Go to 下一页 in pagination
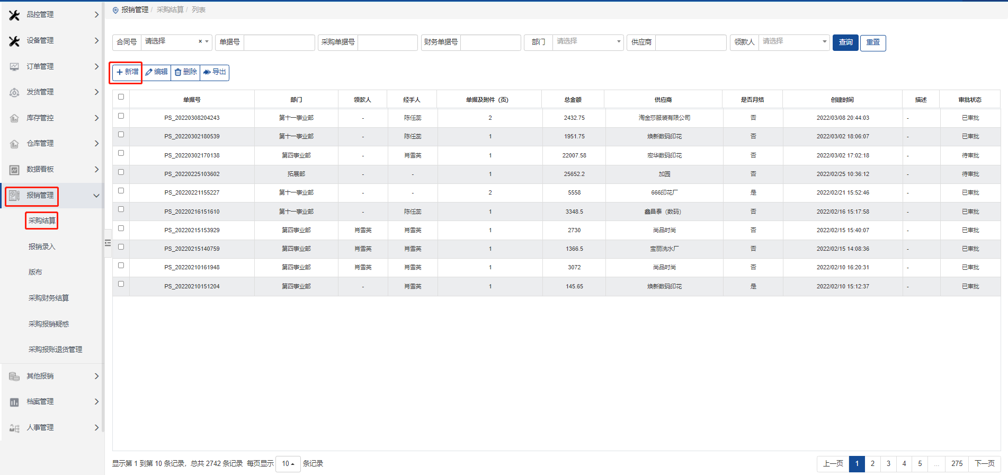 984,464
